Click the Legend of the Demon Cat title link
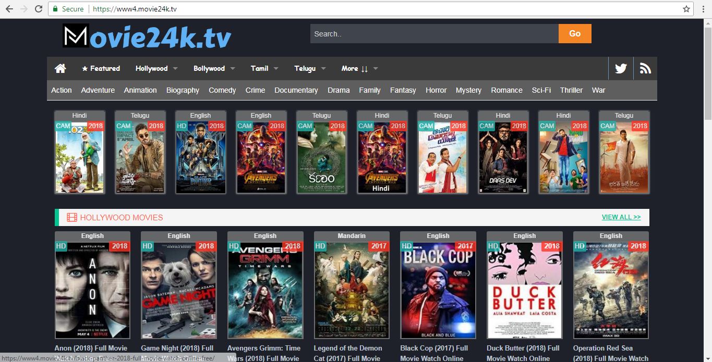The width and height of the screenshot is (712, 362). (x=348, y=353)
